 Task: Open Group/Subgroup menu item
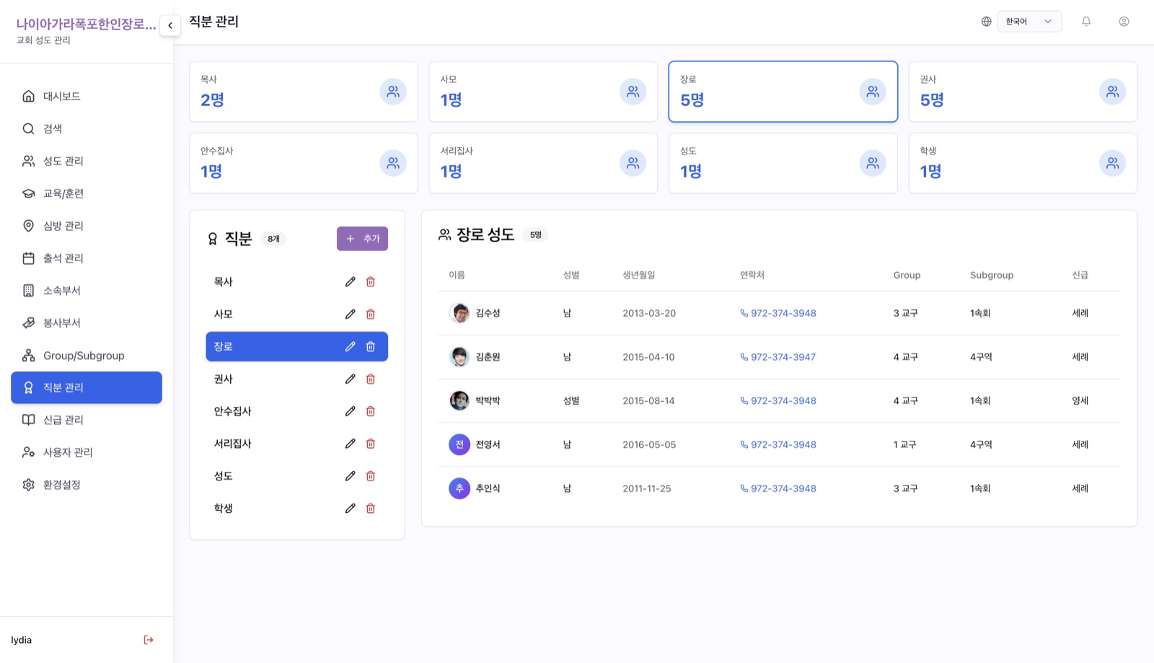[87, 355]
